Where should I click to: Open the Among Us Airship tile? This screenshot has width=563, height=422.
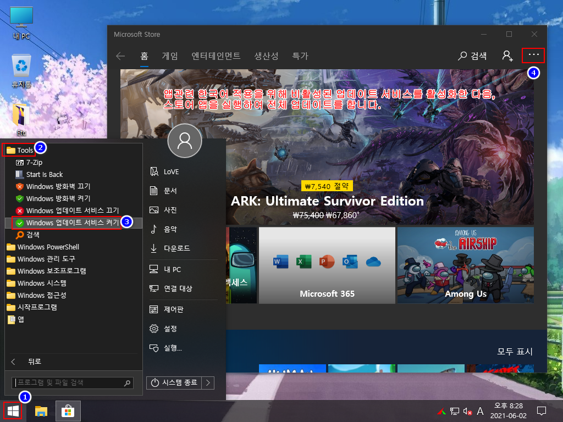point(465,265)
